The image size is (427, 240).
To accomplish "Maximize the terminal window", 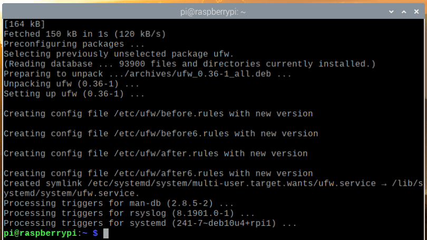I will [403, 11].
